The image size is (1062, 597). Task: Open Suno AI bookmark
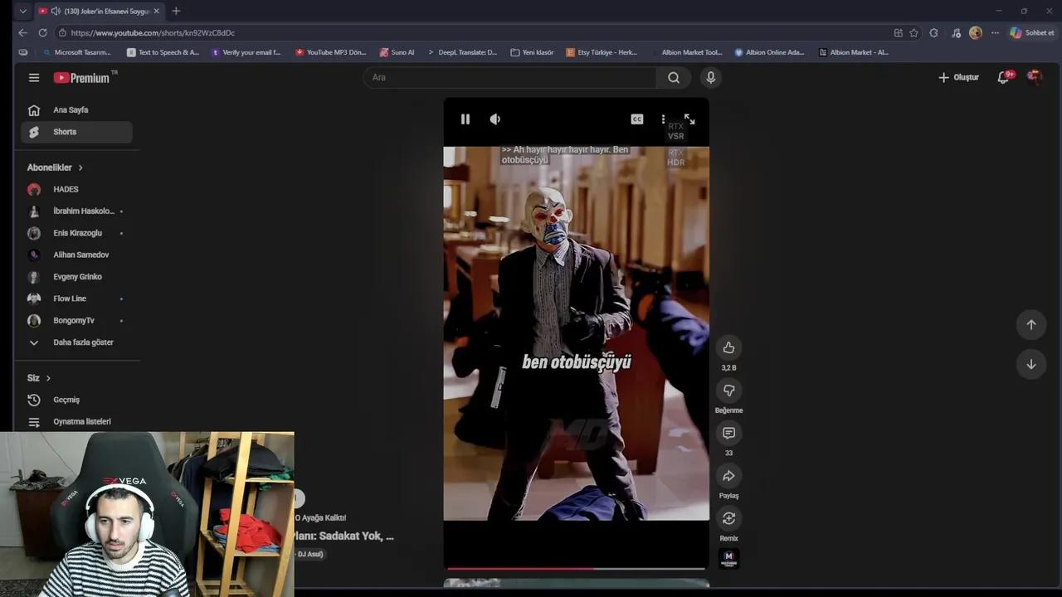click(397, 52)
